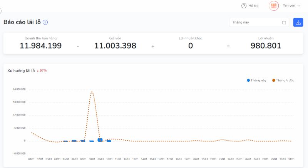
Task: Click the store avatar icon
Action: click(x=274, y=6)
